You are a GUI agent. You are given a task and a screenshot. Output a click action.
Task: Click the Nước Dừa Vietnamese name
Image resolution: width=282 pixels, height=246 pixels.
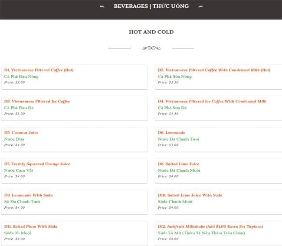coord(14,139)
